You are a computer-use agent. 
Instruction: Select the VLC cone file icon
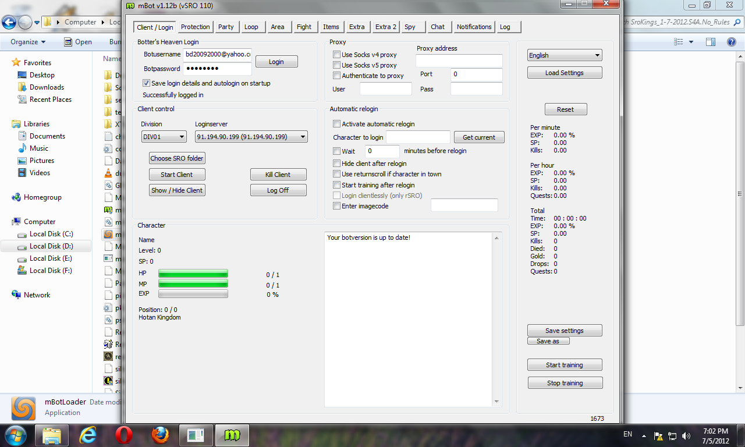(108, 173)
